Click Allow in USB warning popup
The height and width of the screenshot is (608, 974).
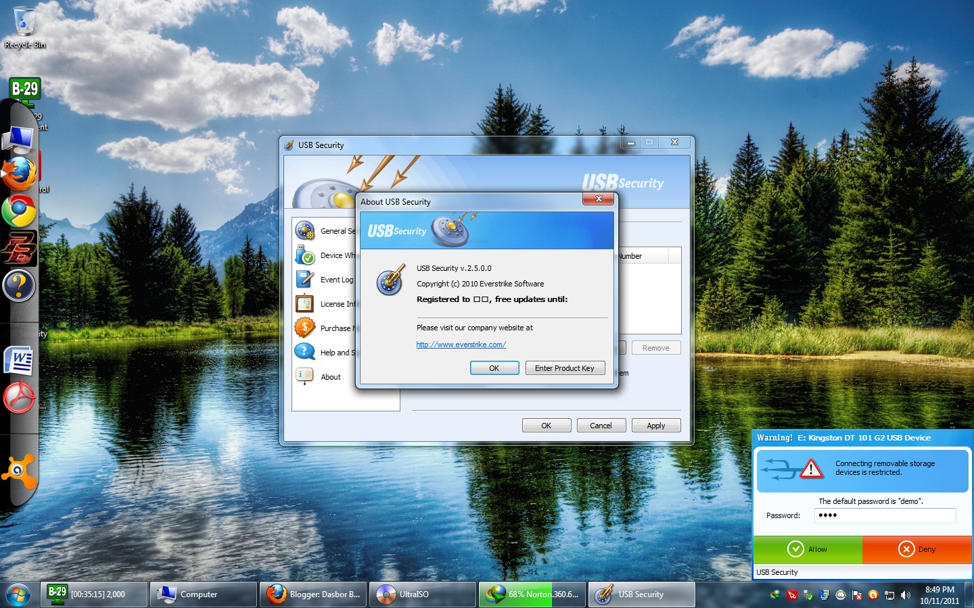coord(808,549)
